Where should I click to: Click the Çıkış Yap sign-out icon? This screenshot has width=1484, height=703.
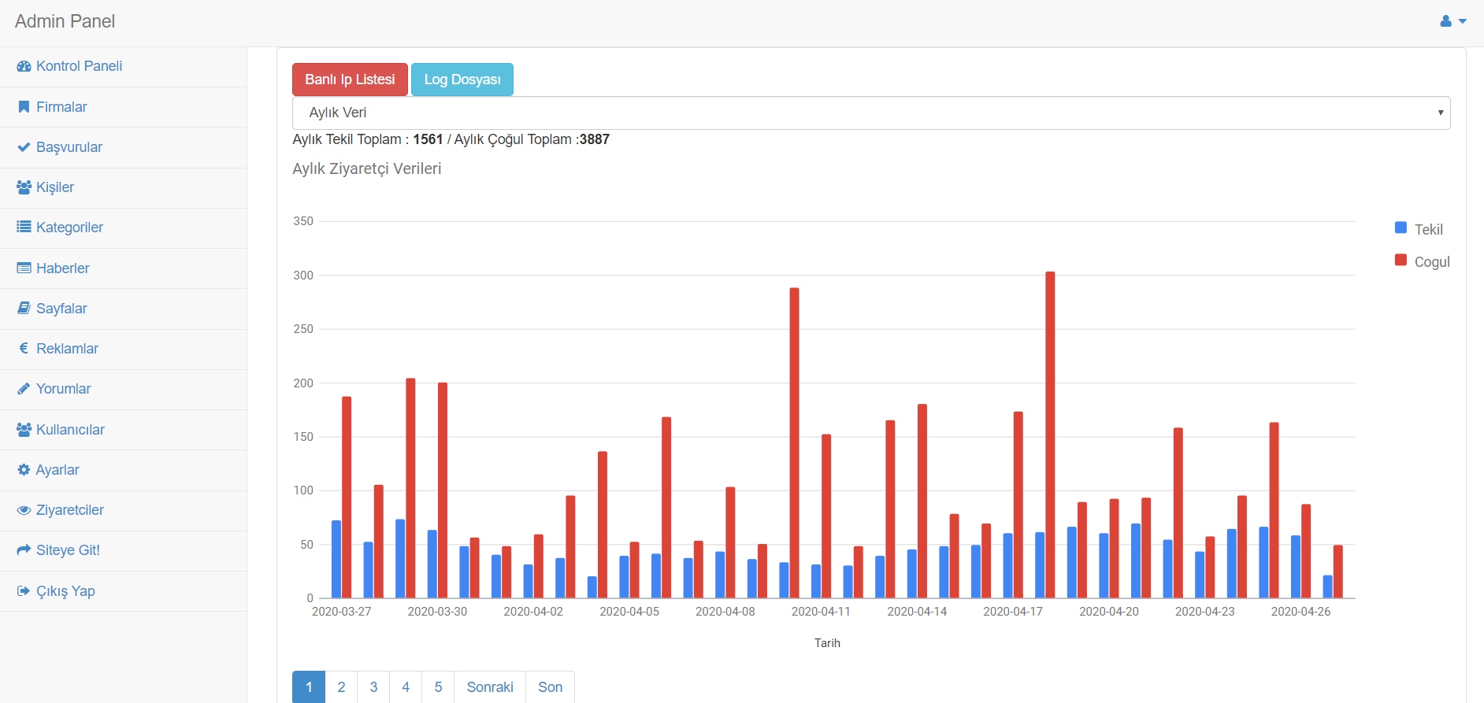tap(24, 590)
